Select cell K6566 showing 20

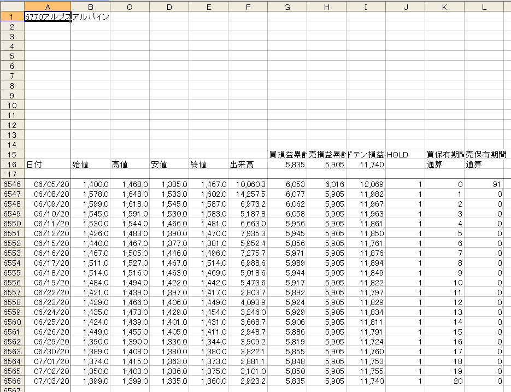[444, 381]
